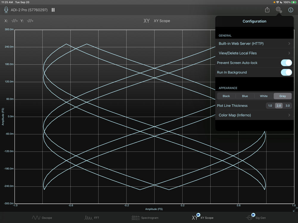
Task: Select the Y channel waveform icon
Action: tap(30, 21)
